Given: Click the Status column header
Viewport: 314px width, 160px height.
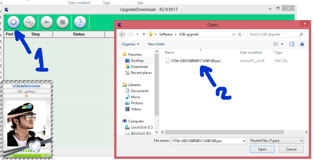Looking at the screenshot, I should tap(79, 34).
